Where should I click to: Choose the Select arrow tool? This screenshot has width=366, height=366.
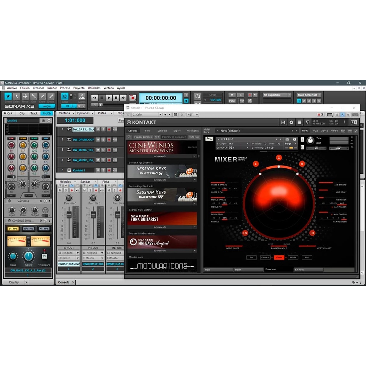click(x=16, y=96)
